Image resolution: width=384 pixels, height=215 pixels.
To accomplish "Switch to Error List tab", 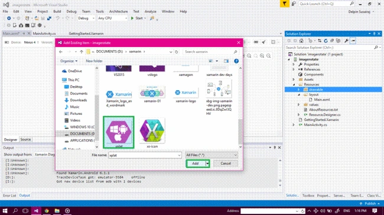I will click(x=9, y=196).
